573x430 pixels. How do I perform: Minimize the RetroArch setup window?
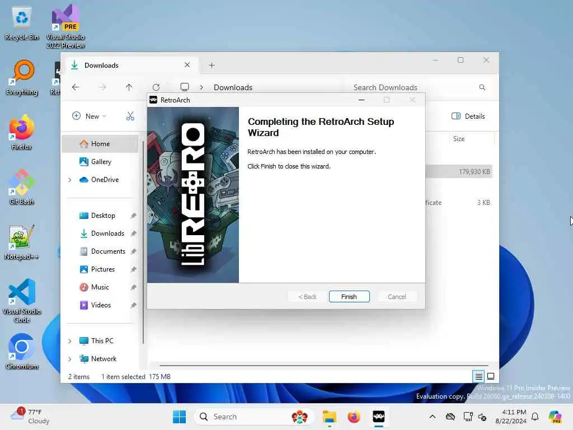[361, 100]
